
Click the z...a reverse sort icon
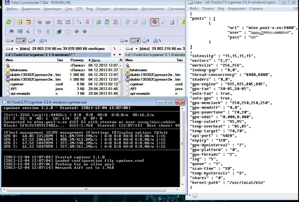tap(79, 22)
